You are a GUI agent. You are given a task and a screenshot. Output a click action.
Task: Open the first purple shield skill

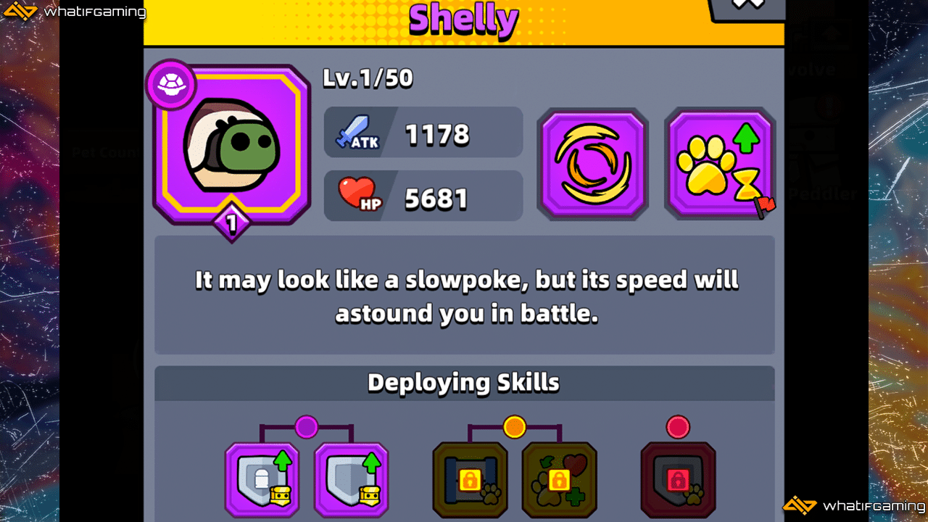(x=262, y=480)
